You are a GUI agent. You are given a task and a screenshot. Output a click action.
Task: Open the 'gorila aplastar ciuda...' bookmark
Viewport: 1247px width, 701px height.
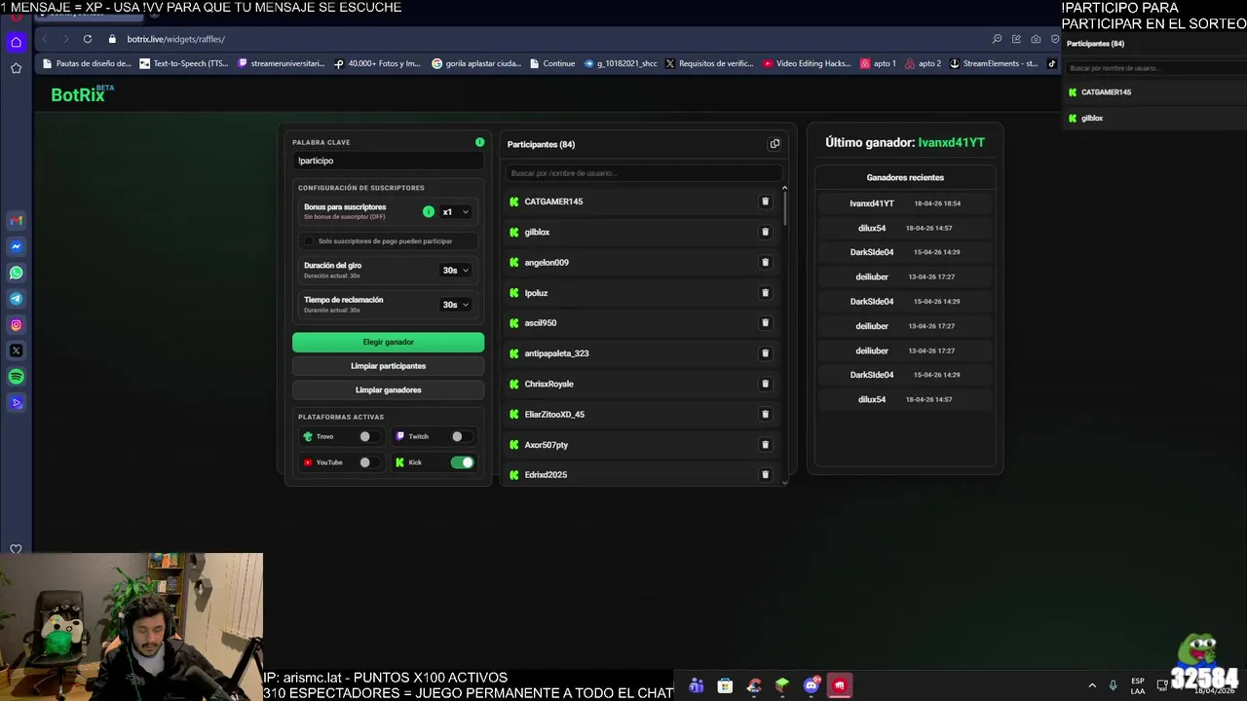[x=475, y=63]
